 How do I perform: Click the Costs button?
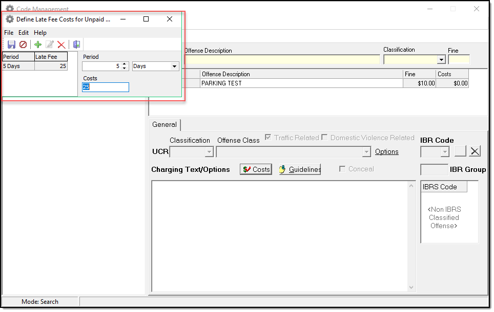pyautogui.click(x=256, y=169)
